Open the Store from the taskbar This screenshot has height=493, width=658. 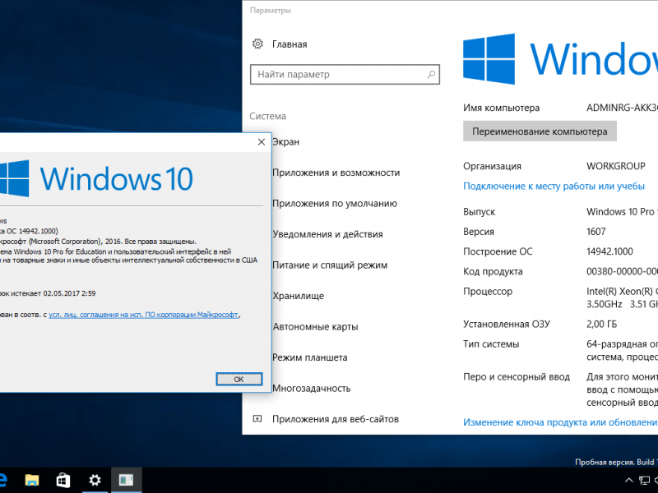[63, 480]
